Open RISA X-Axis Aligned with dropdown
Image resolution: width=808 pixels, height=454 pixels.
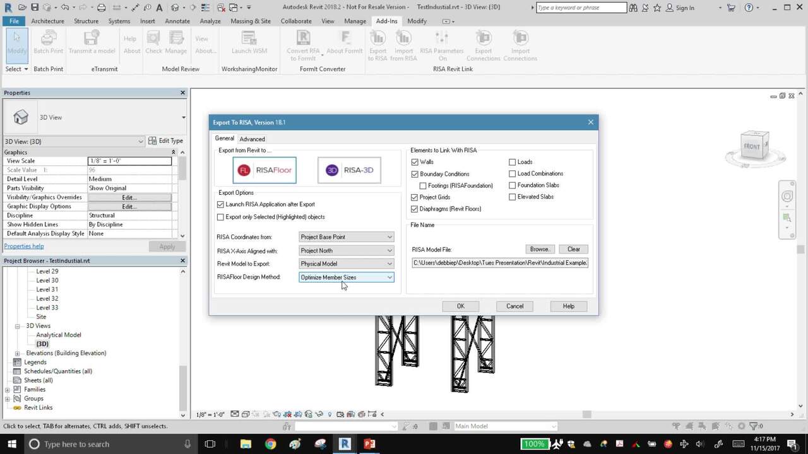(347, 250)
